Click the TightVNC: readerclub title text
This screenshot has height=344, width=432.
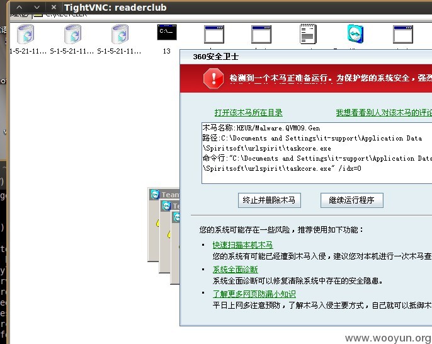click(x=115, y=8)
